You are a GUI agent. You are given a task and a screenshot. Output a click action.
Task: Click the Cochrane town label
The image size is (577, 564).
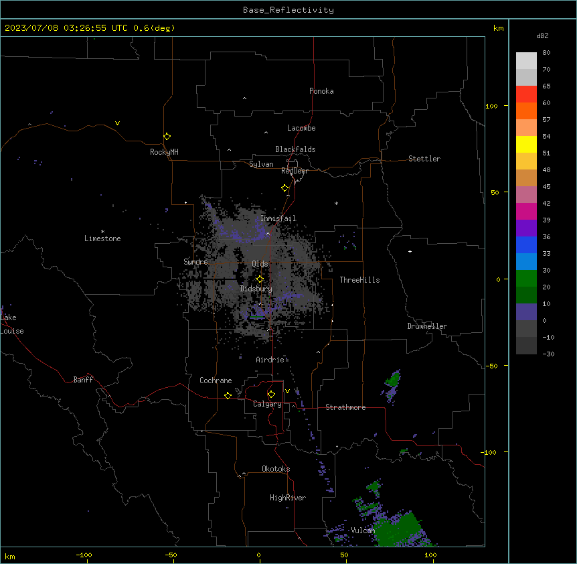click(216, 380)
